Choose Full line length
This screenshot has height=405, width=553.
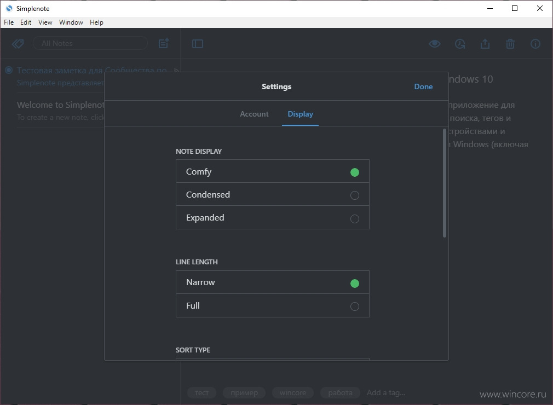[273, 305]
